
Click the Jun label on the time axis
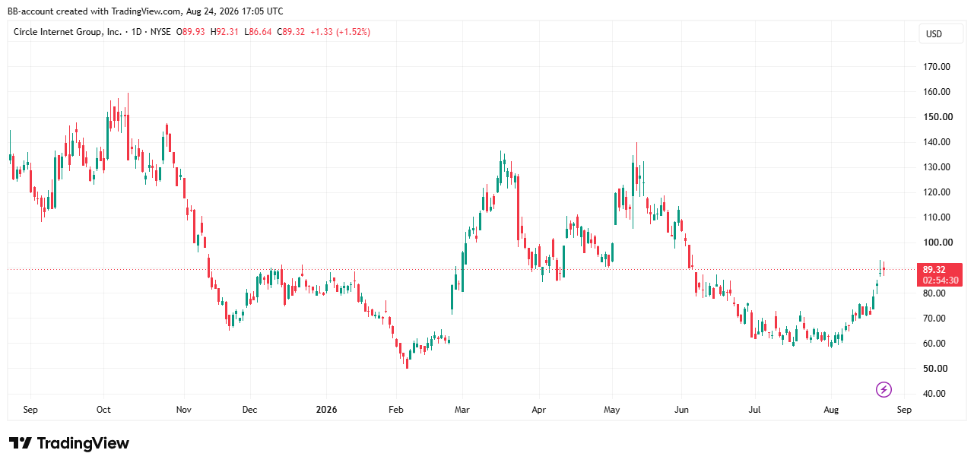tap(682, 410)
